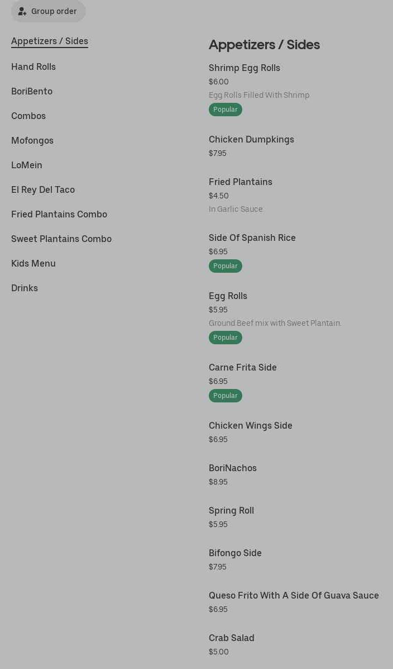
Task: Navigate to El Rey Del Taco
Action: pos(43,190)
